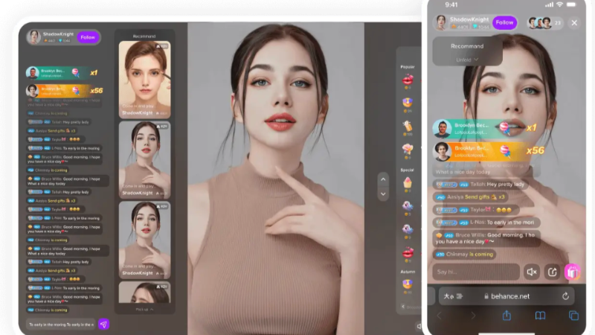
Task: Open ShadowKnight's avatar in tablet view
Action: click(33, 36)
